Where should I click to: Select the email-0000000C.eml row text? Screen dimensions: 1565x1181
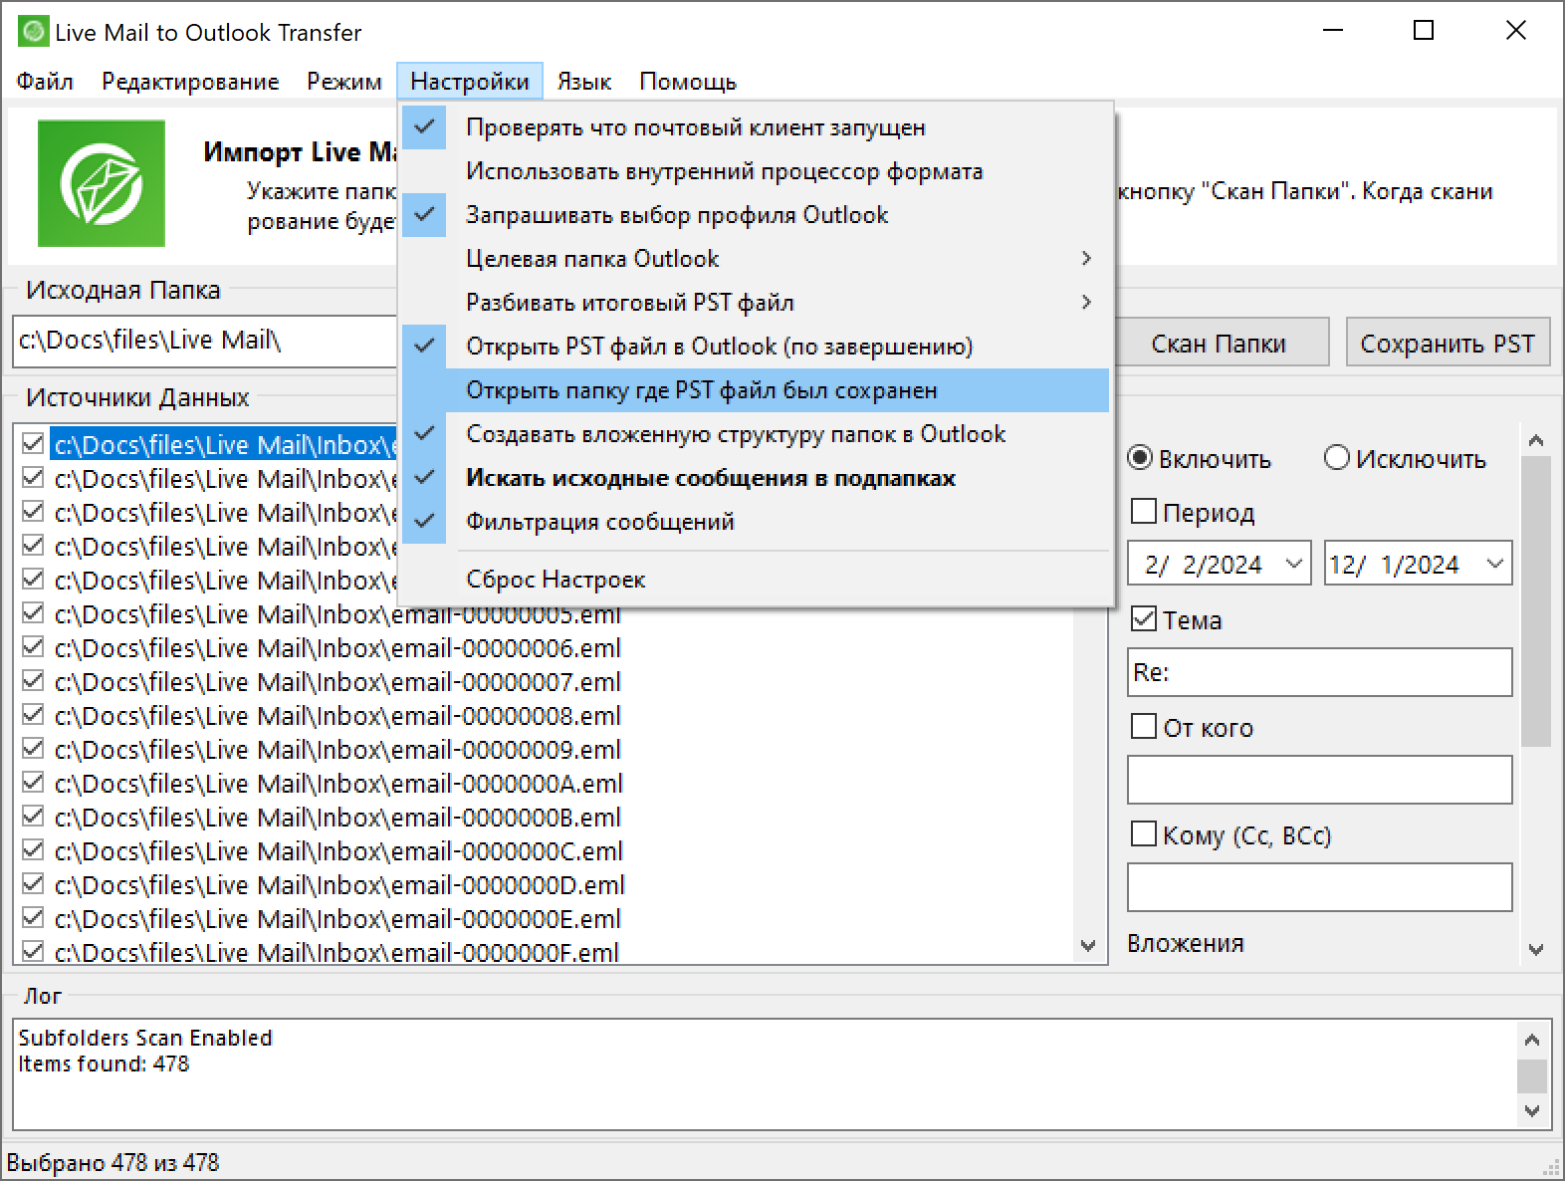338,851
